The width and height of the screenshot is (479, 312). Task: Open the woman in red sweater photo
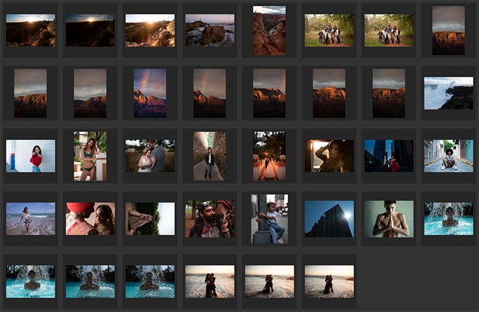coord(31,156)
